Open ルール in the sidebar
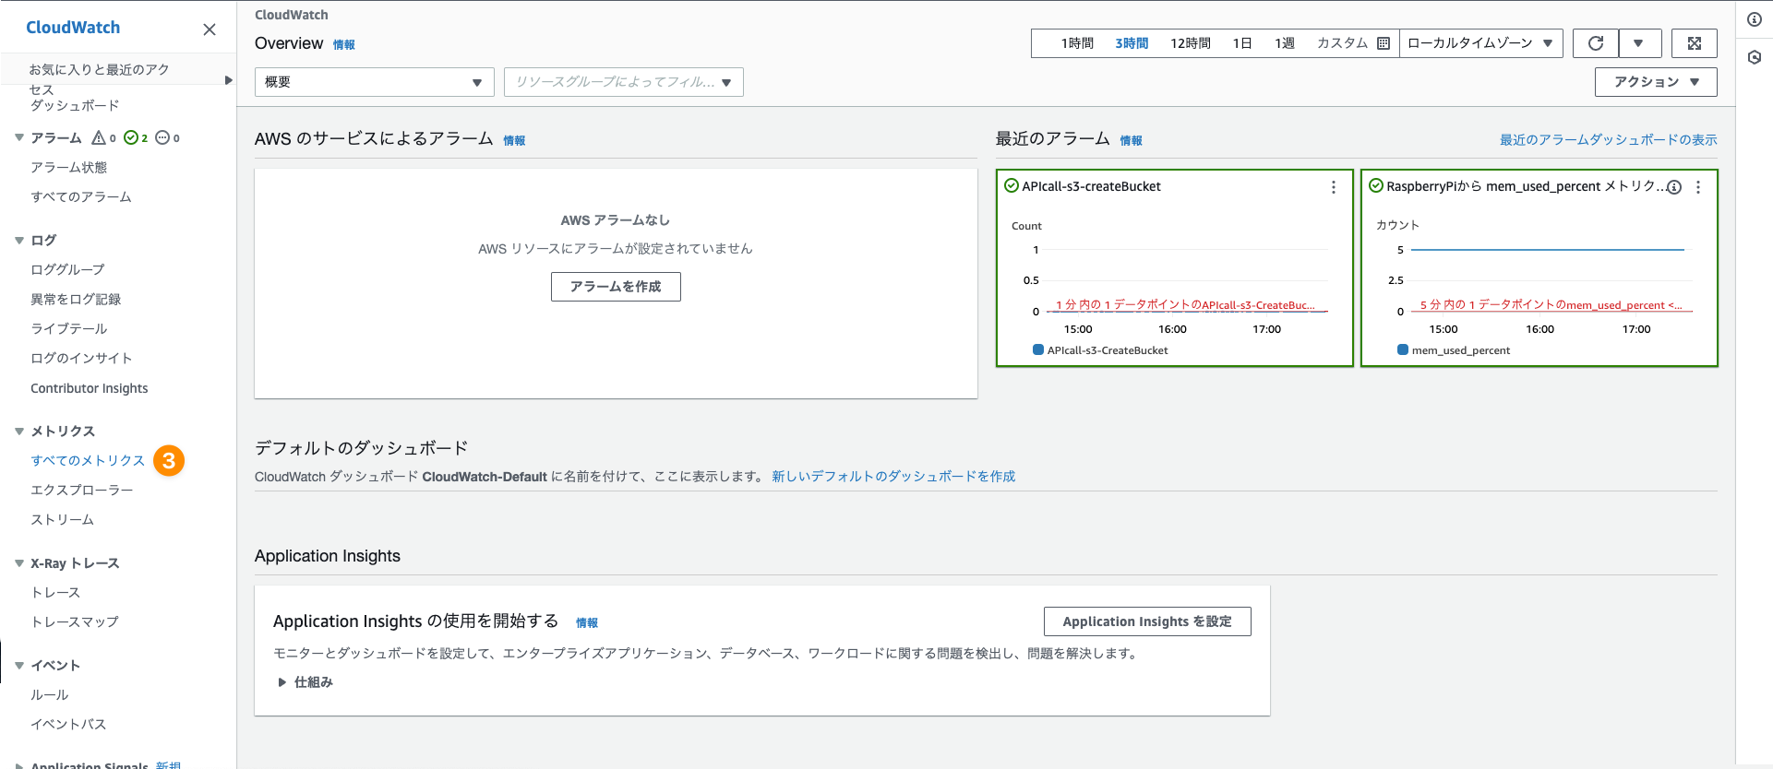The height and width of the screenshot is (769, 1773). (x=49, y=694)
